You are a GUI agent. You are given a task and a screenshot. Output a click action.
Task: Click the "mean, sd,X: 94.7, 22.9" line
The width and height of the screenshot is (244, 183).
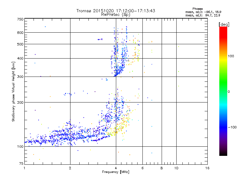203,16
